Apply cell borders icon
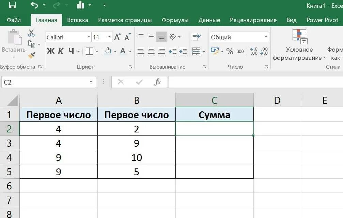This screenshot has width=343, height=218. (89, 51)
